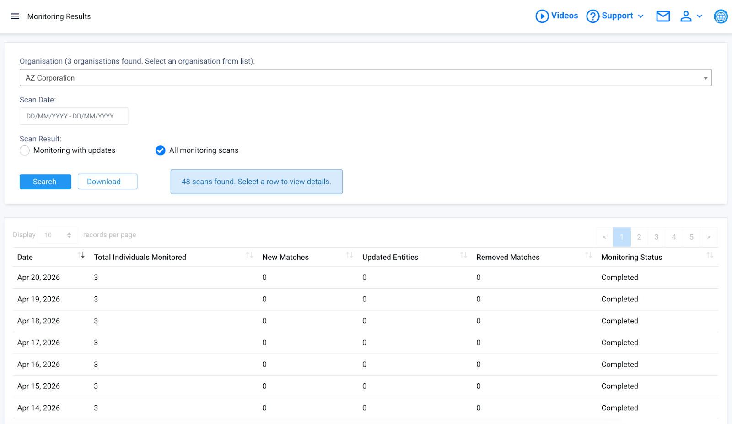Select Monitoring with updates radio option
732x424 pixels.
pyautogui.click(x=25, y=150)
